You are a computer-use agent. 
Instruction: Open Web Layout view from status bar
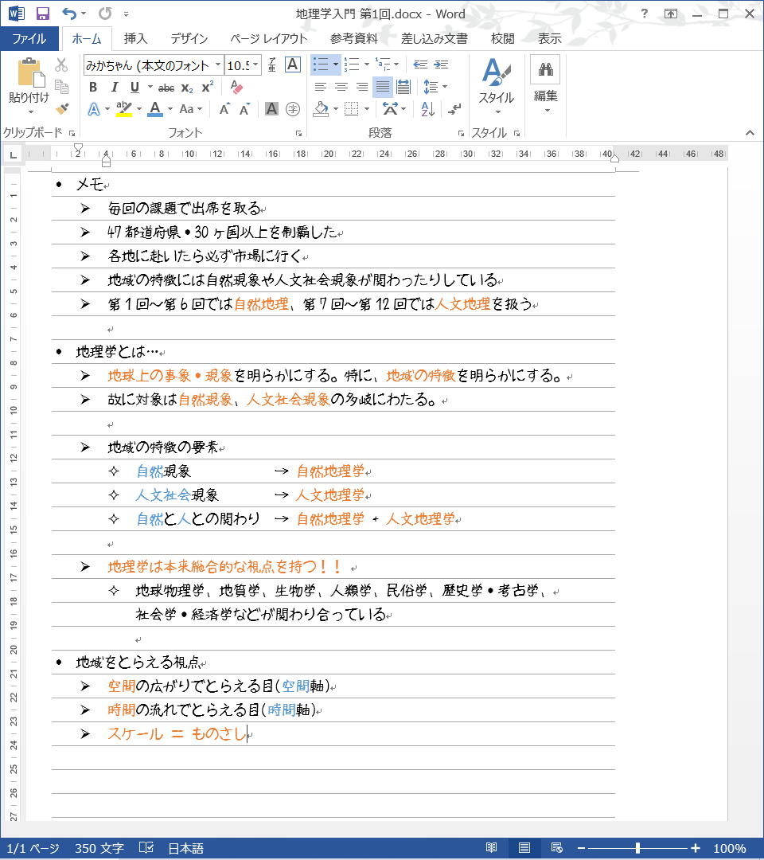coord(557,848)
